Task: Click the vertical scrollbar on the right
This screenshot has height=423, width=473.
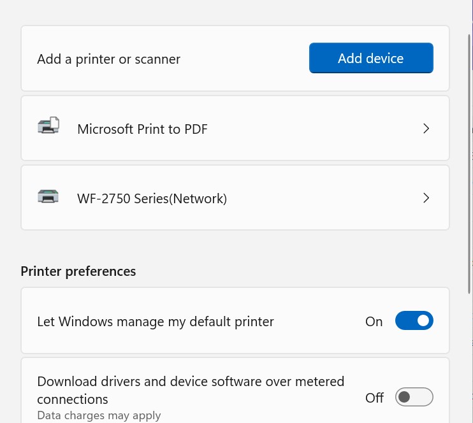Action: click(469, 159)
